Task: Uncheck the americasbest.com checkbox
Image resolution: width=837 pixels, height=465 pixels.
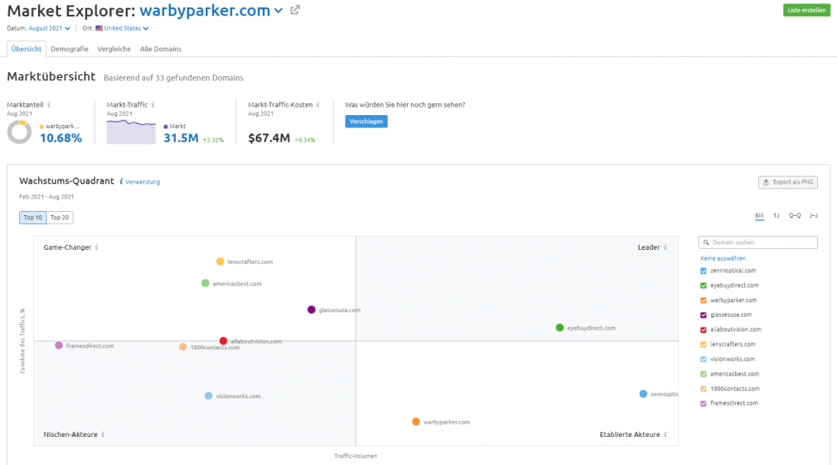Action: pyautogui.click(x=703, y=374)
